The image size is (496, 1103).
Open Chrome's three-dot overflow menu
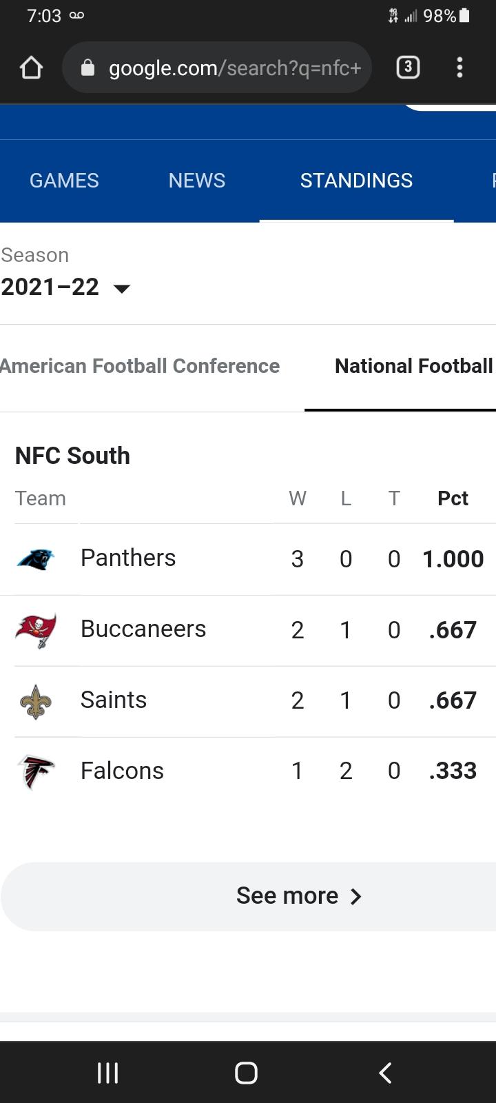pos(459,67)
